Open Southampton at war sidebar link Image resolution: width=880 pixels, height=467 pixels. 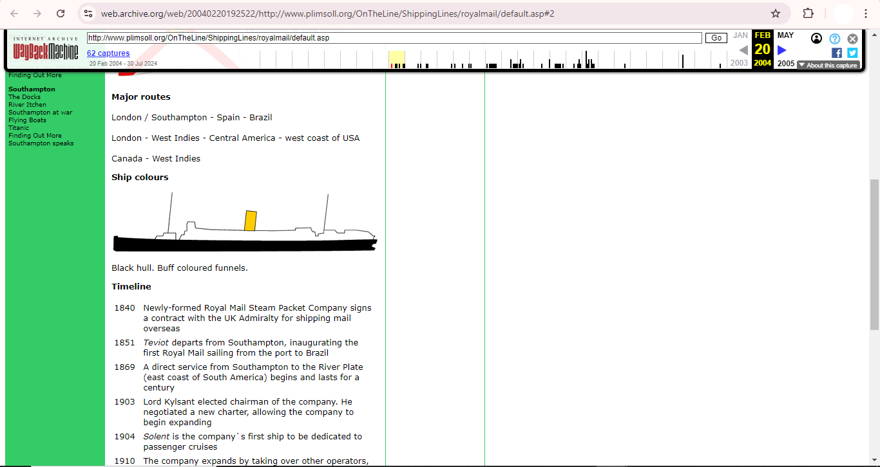(40, 113)
